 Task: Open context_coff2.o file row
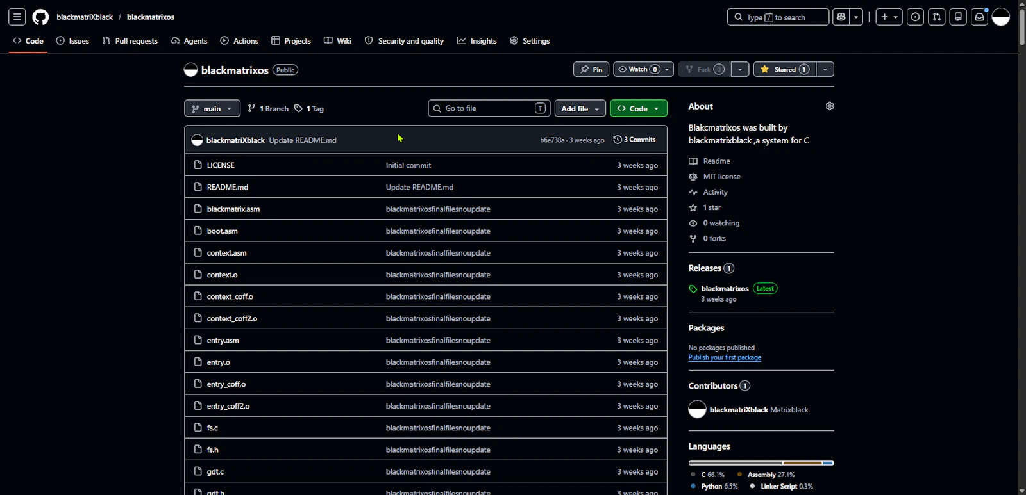click(426, 318)
